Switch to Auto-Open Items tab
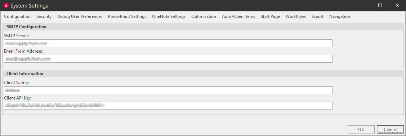Viewport: 406px width, 136px height. pyautogui.click(x=238, y=16)
